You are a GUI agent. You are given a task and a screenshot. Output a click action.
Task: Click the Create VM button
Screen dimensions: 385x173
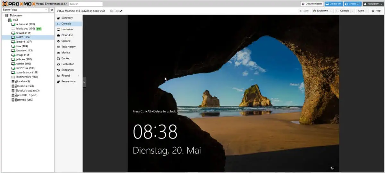(334, 4)
